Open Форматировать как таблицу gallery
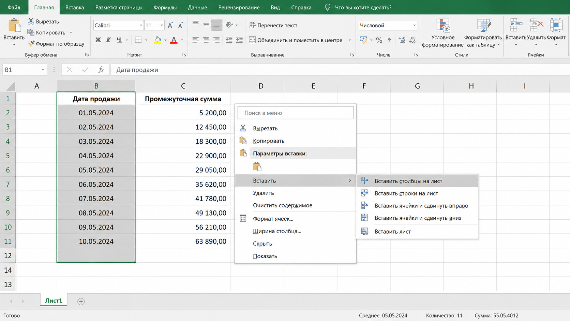 pos(483,33)
